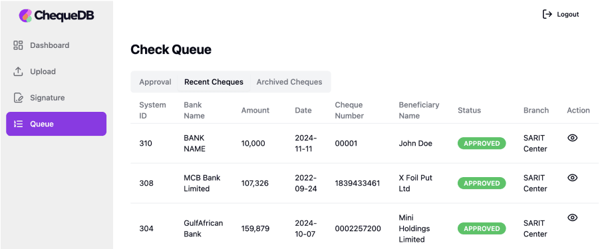
Task: Click the Status column header
Action: pos(469,111)
